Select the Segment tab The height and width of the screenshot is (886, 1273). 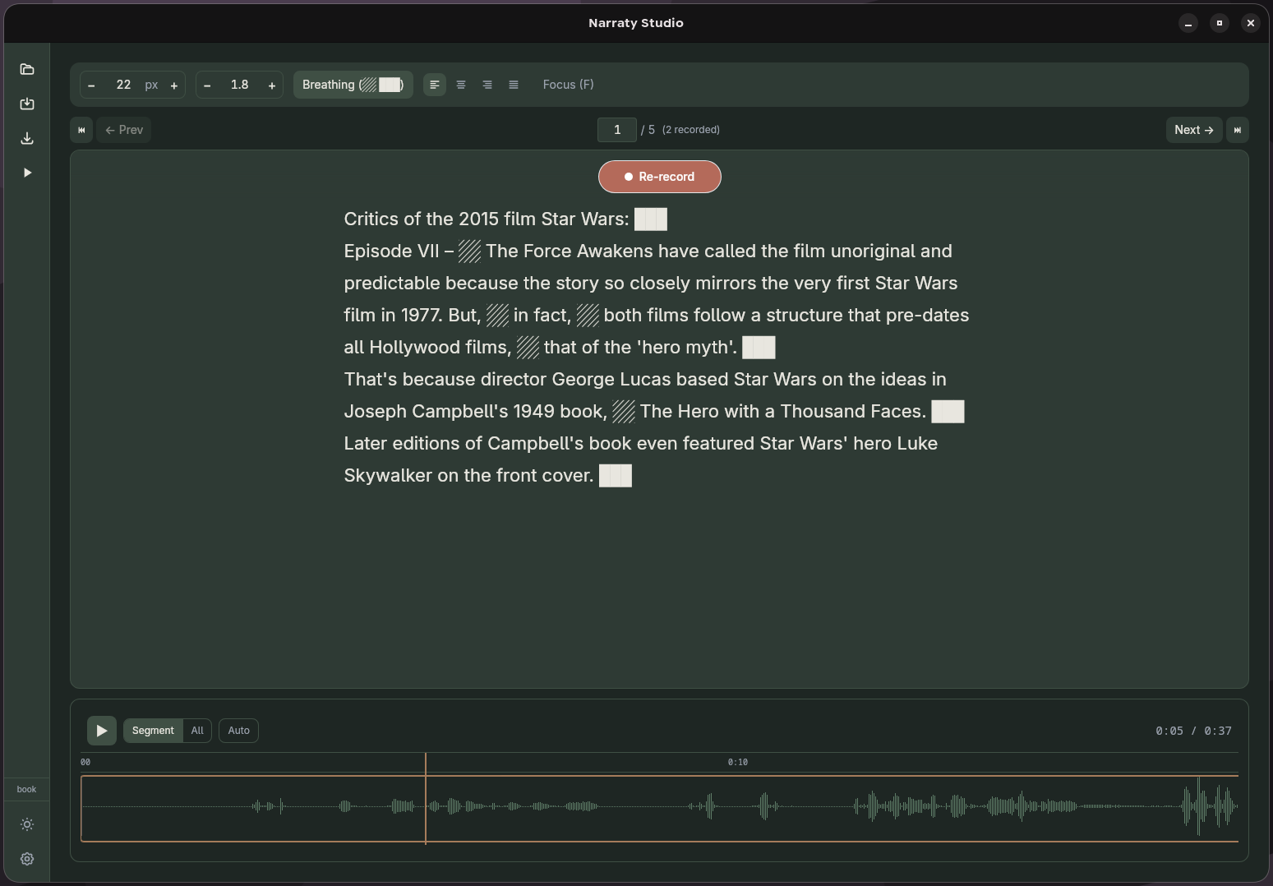pos(152,731)
